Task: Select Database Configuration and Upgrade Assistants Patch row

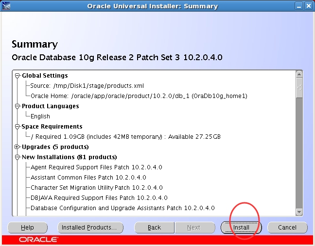Action: [122, 208]
